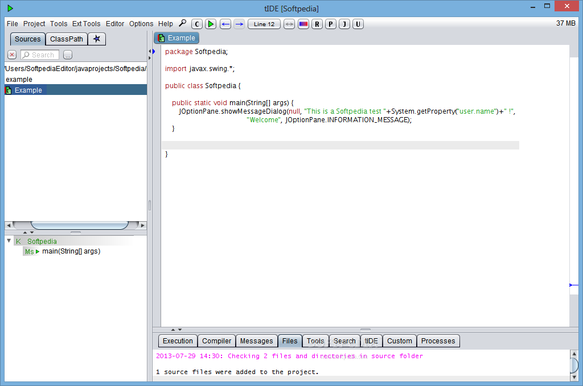The height and width of the screenshot is (386, 583).
Task: Open the Files output tab
Action: pos(290,341)
